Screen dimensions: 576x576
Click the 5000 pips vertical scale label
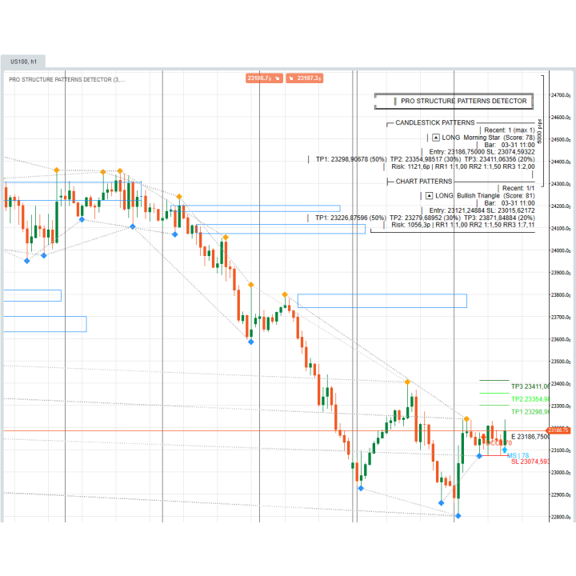pos(539,131)
